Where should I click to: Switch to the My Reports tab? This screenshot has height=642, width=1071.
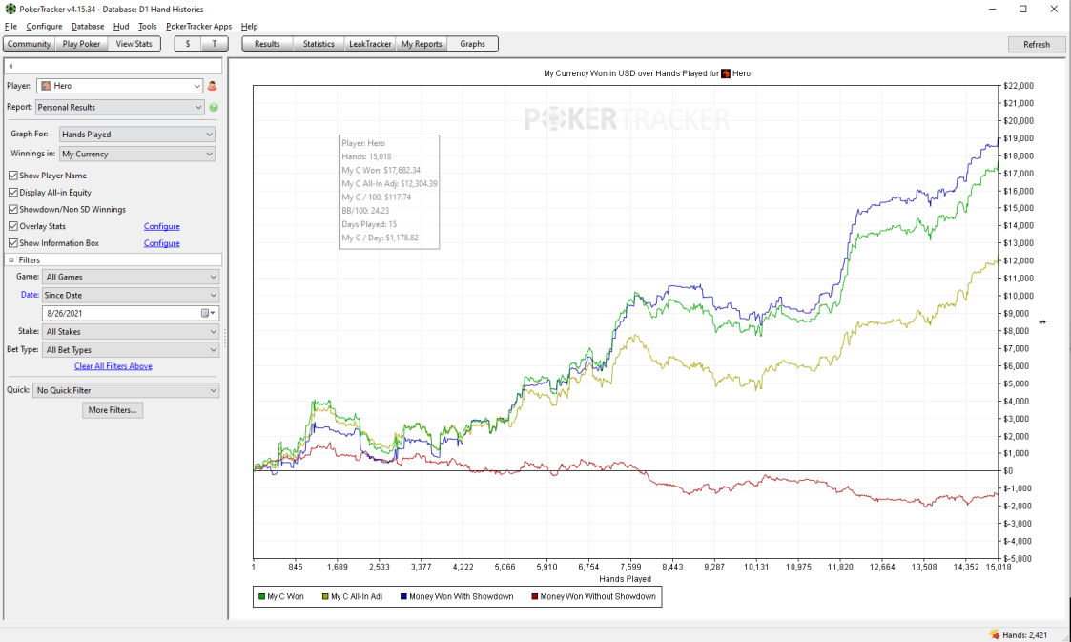422,44
